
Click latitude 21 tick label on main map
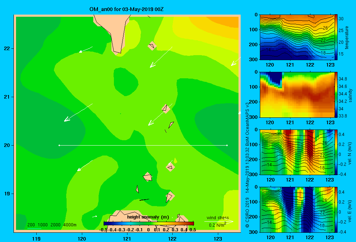(7, 97)
